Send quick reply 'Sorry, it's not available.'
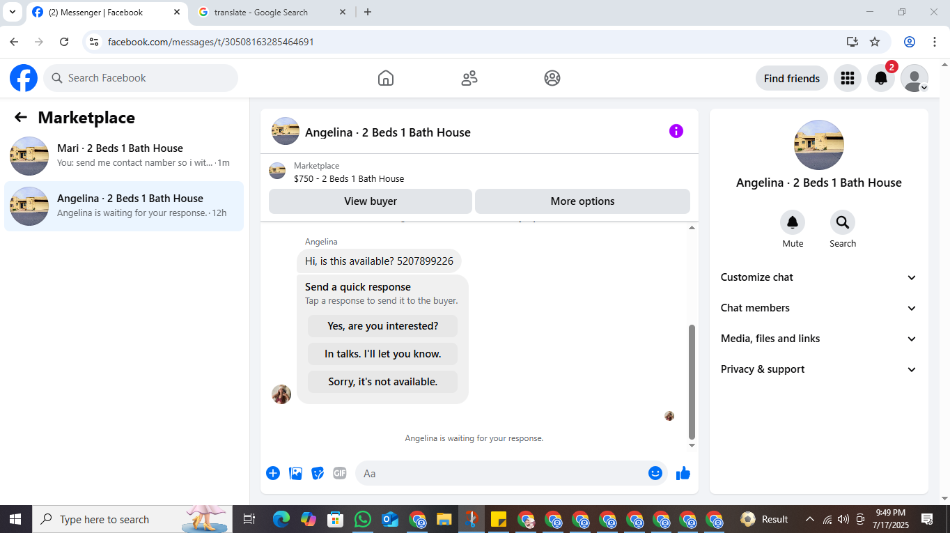This screenshot has width=950, height=533. 382,382
